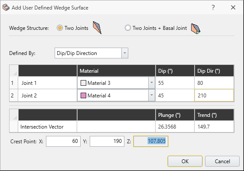Click the Joint 2 name cell

click(x=48, y=95)
